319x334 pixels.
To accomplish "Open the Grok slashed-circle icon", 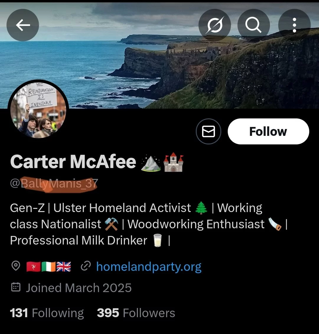I will [x=214, y=25].
